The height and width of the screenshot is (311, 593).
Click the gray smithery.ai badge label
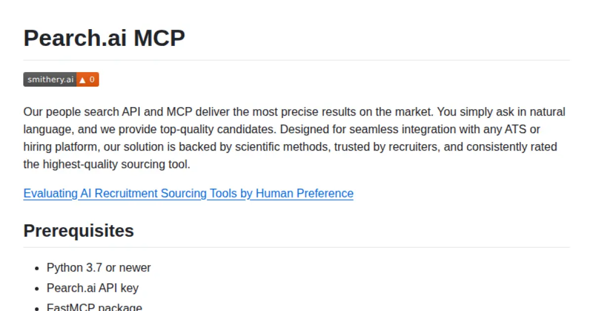pyautogui.click(x=50, y=79)
